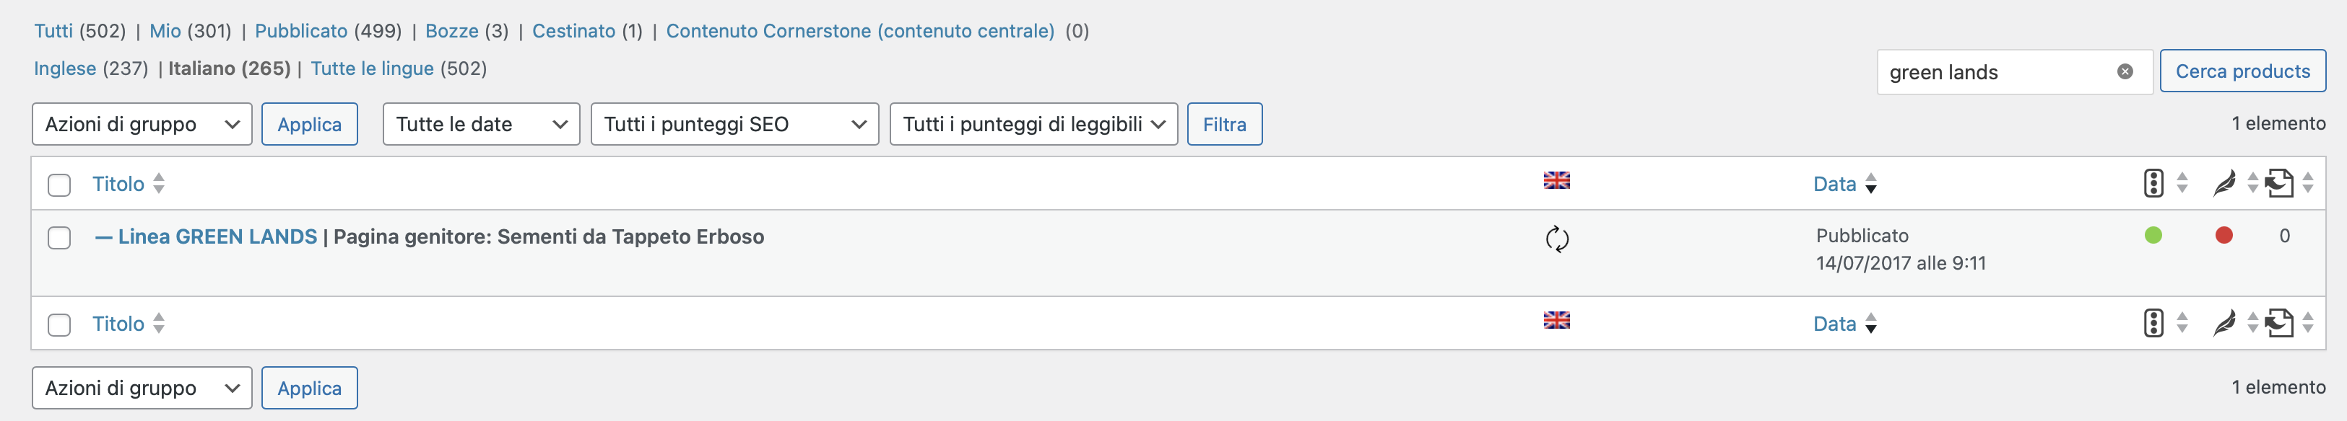
Task: Sort by SEO score traffic light icon in header
Action: [2153, 183]
